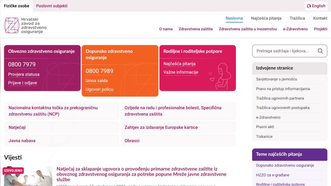
Task: Switch to Fizičke osobe tab
Action: (x=17, y=6)
